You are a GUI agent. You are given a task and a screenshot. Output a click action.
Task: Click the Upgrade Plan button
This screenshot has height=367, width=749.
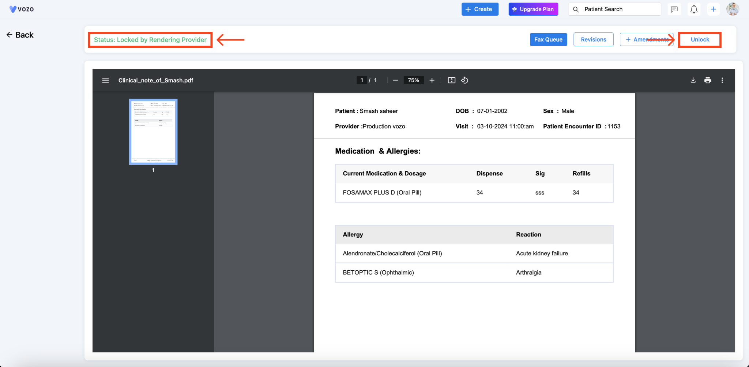point(533,9)
